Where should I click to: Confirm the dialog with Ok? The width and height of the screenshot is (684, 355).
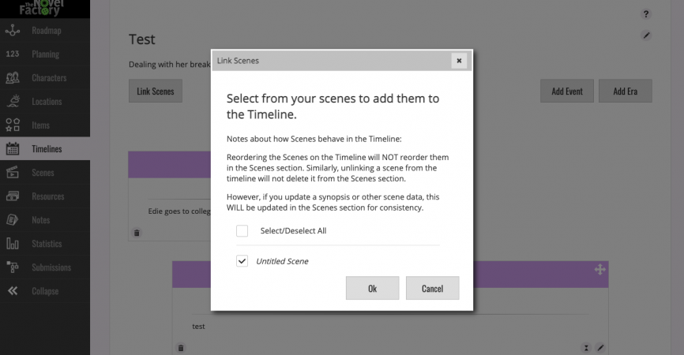click(373, 288)
